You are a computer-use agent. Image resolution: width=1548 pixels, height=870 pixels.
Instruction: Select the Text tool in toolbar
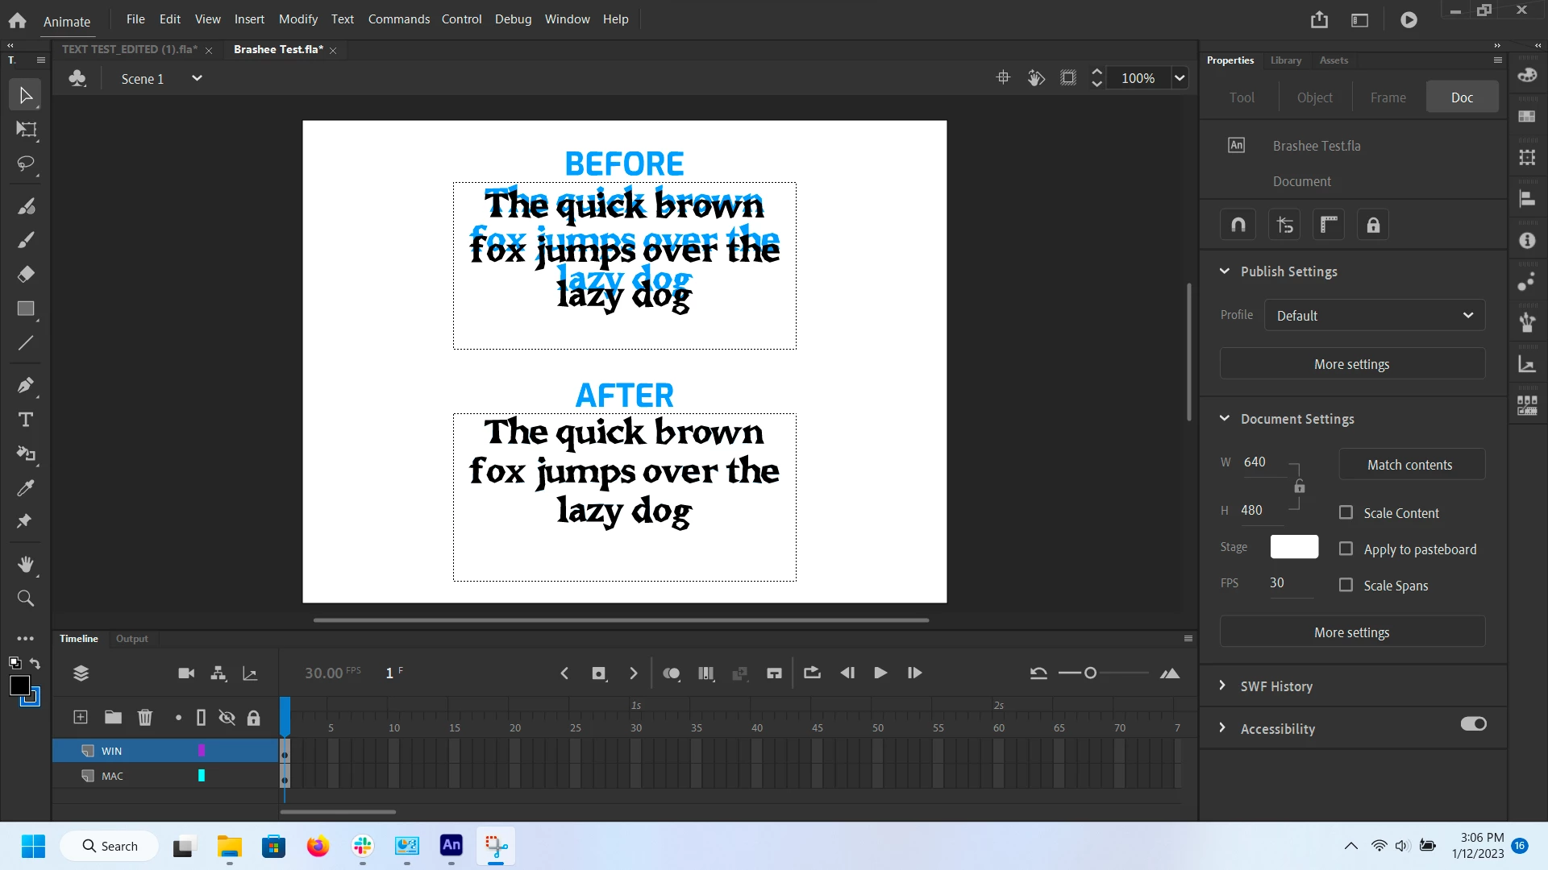point(26,420)
